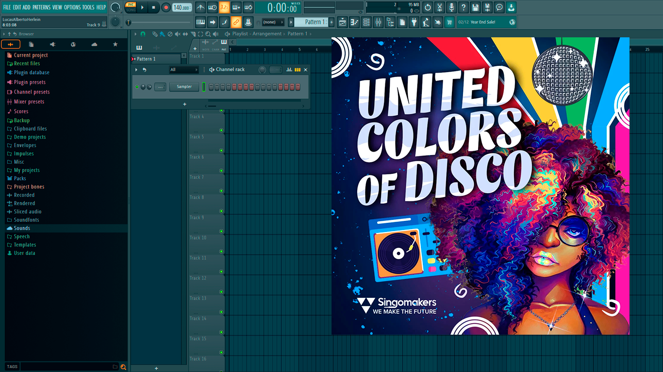This screenshot has height=372, width=663.
Task: Open the TOOLS menu
Action: [88, 7]
